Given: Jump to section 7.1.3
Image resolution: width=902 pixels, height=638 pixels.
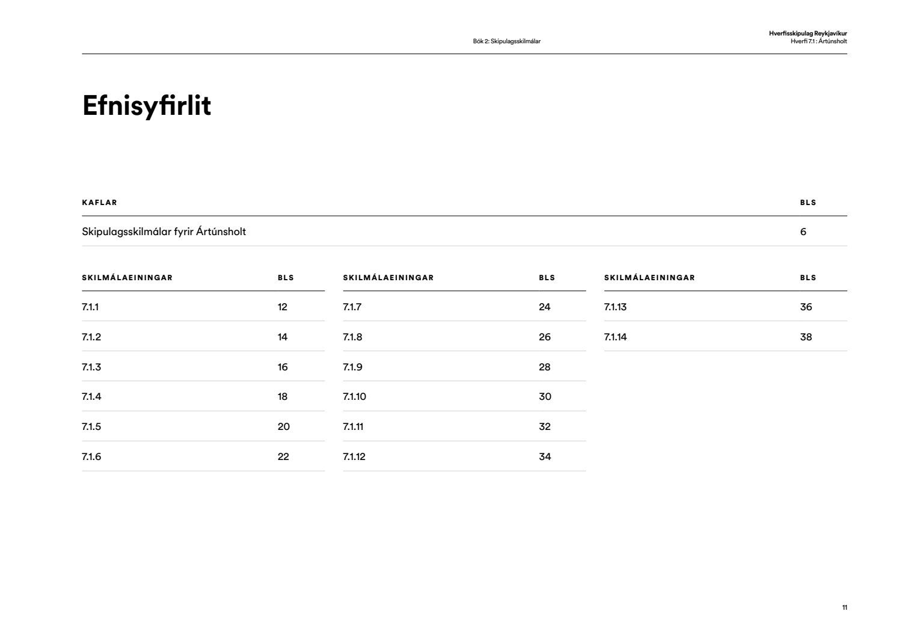Looking at the screenshot, I should 91,367.
